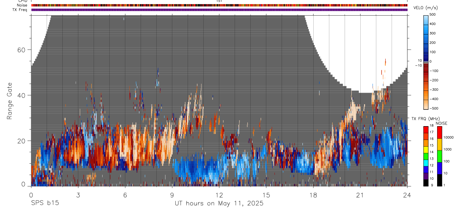
Task: Select the 18 label on TX FRQ legend
Action: pos(432,126)
